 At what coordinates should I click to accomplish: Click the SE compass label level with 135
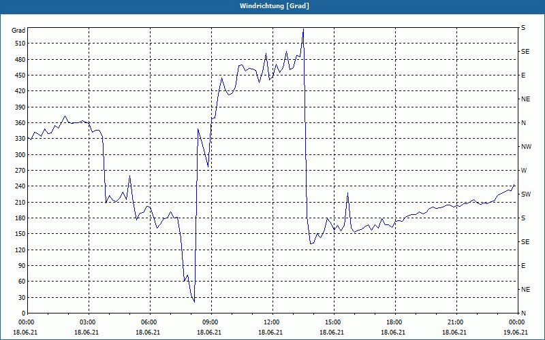pos(525,242)
